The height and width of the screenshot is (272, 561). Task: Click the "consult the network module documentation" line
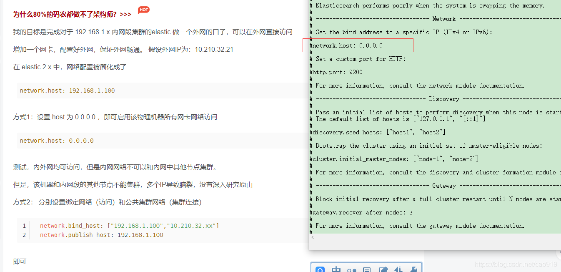click(x=417, y=86)
